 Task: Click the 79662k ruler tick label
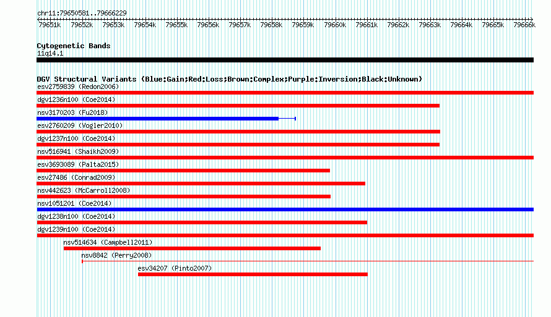click(398, 25)
